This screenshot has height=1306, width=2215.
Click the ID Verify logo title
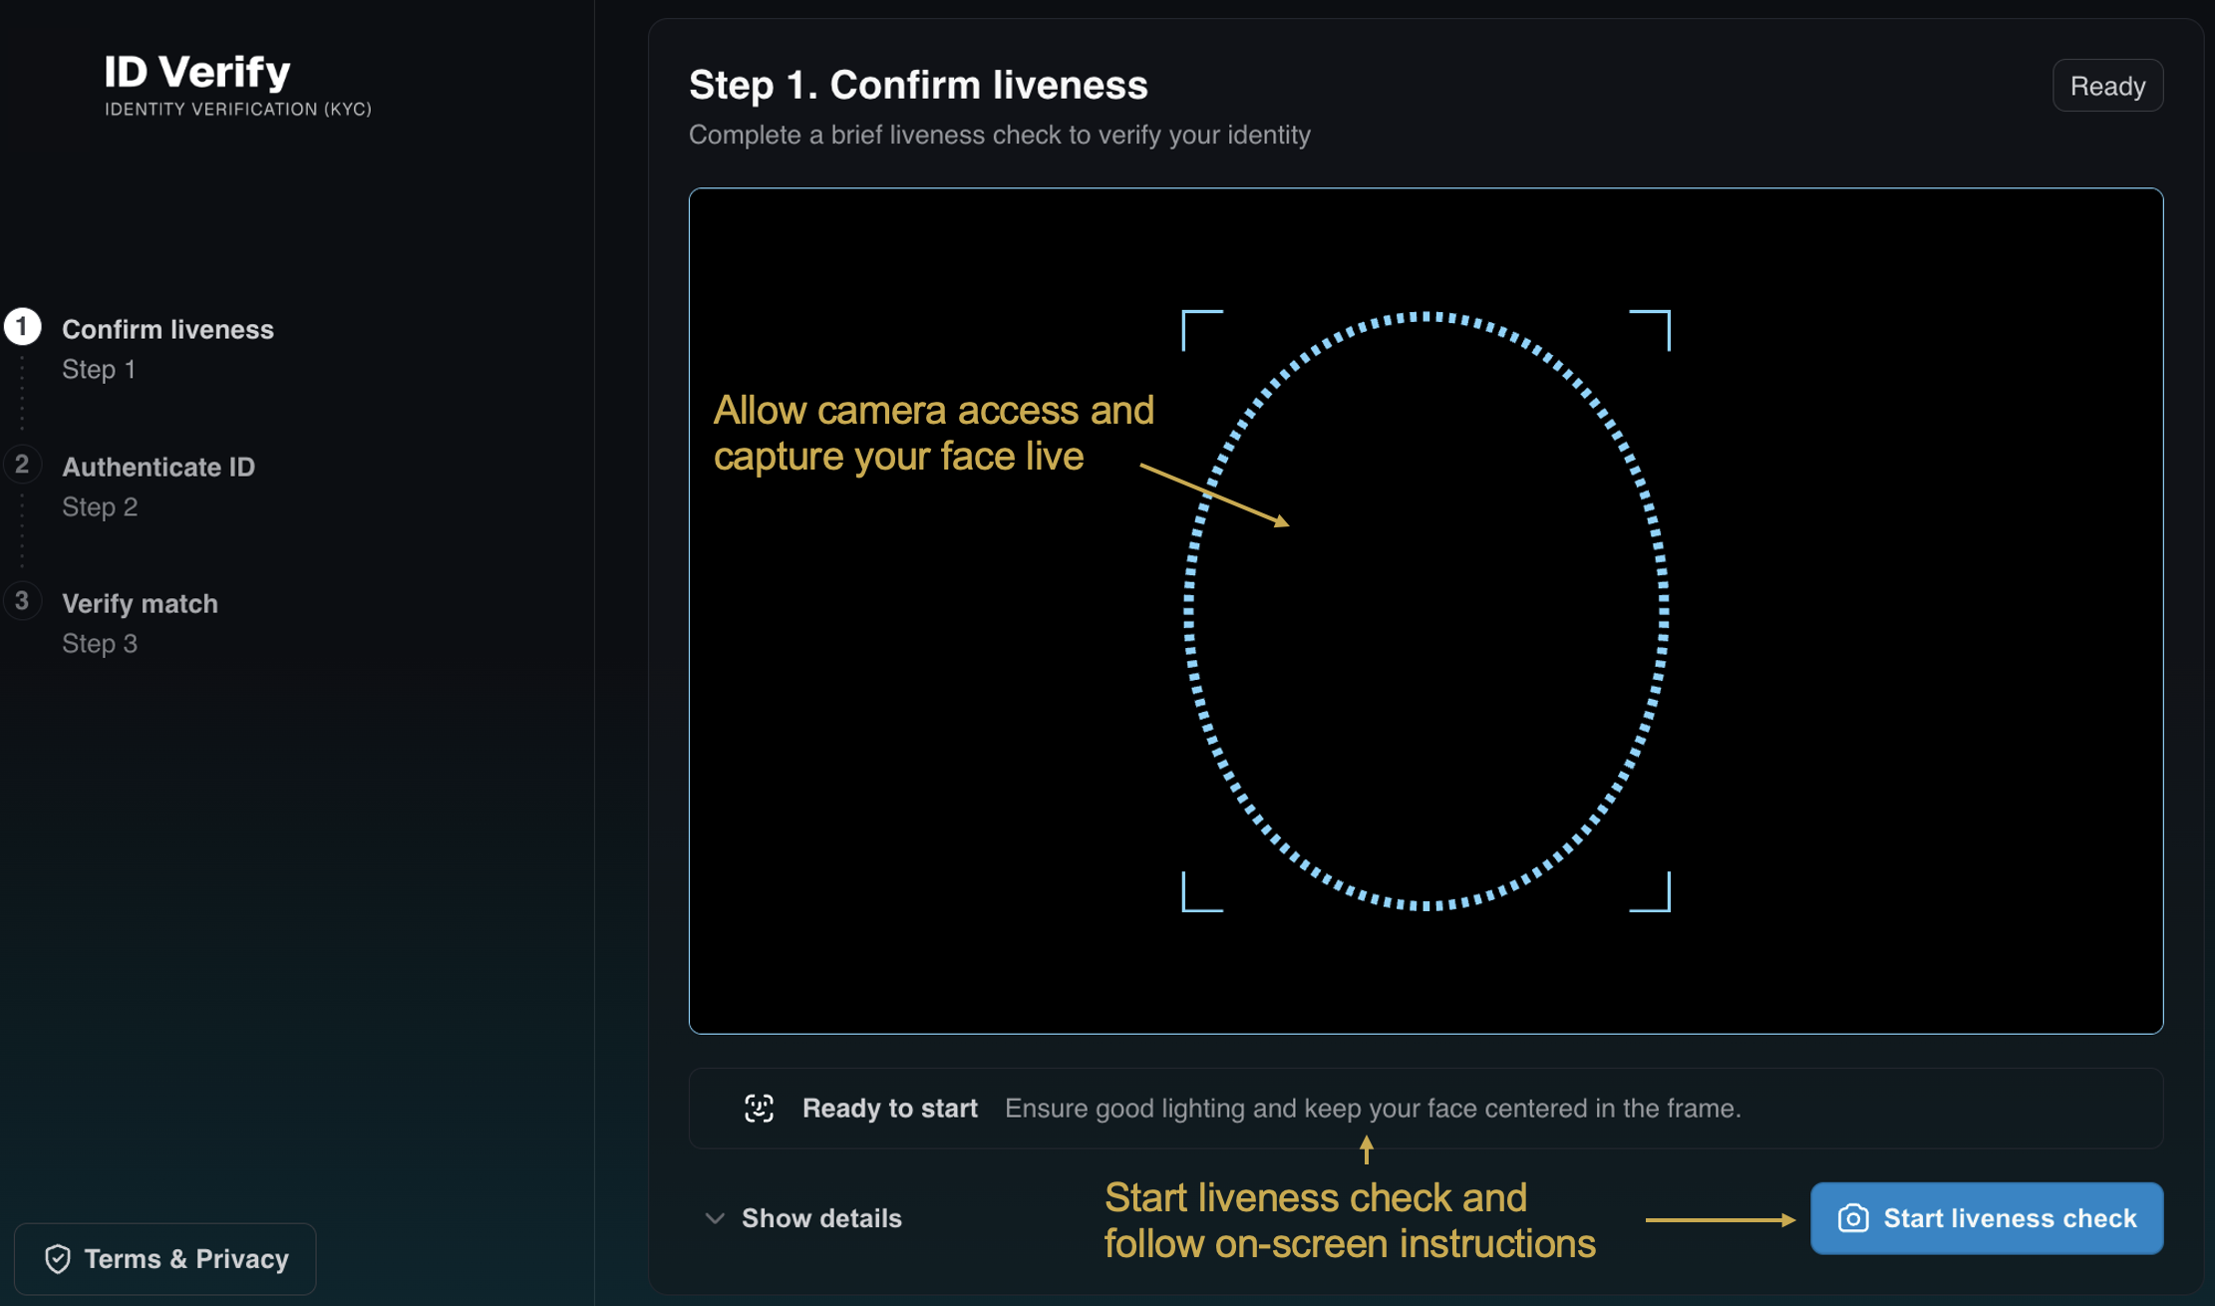click(197, 72)
